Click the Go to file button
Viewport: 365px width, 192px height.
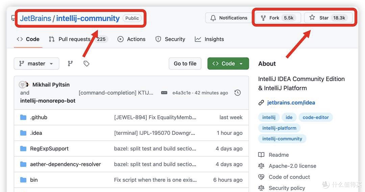[185, 64]
